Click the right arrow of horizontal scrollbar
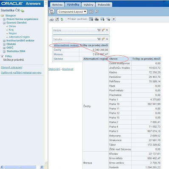 [42, 167]
